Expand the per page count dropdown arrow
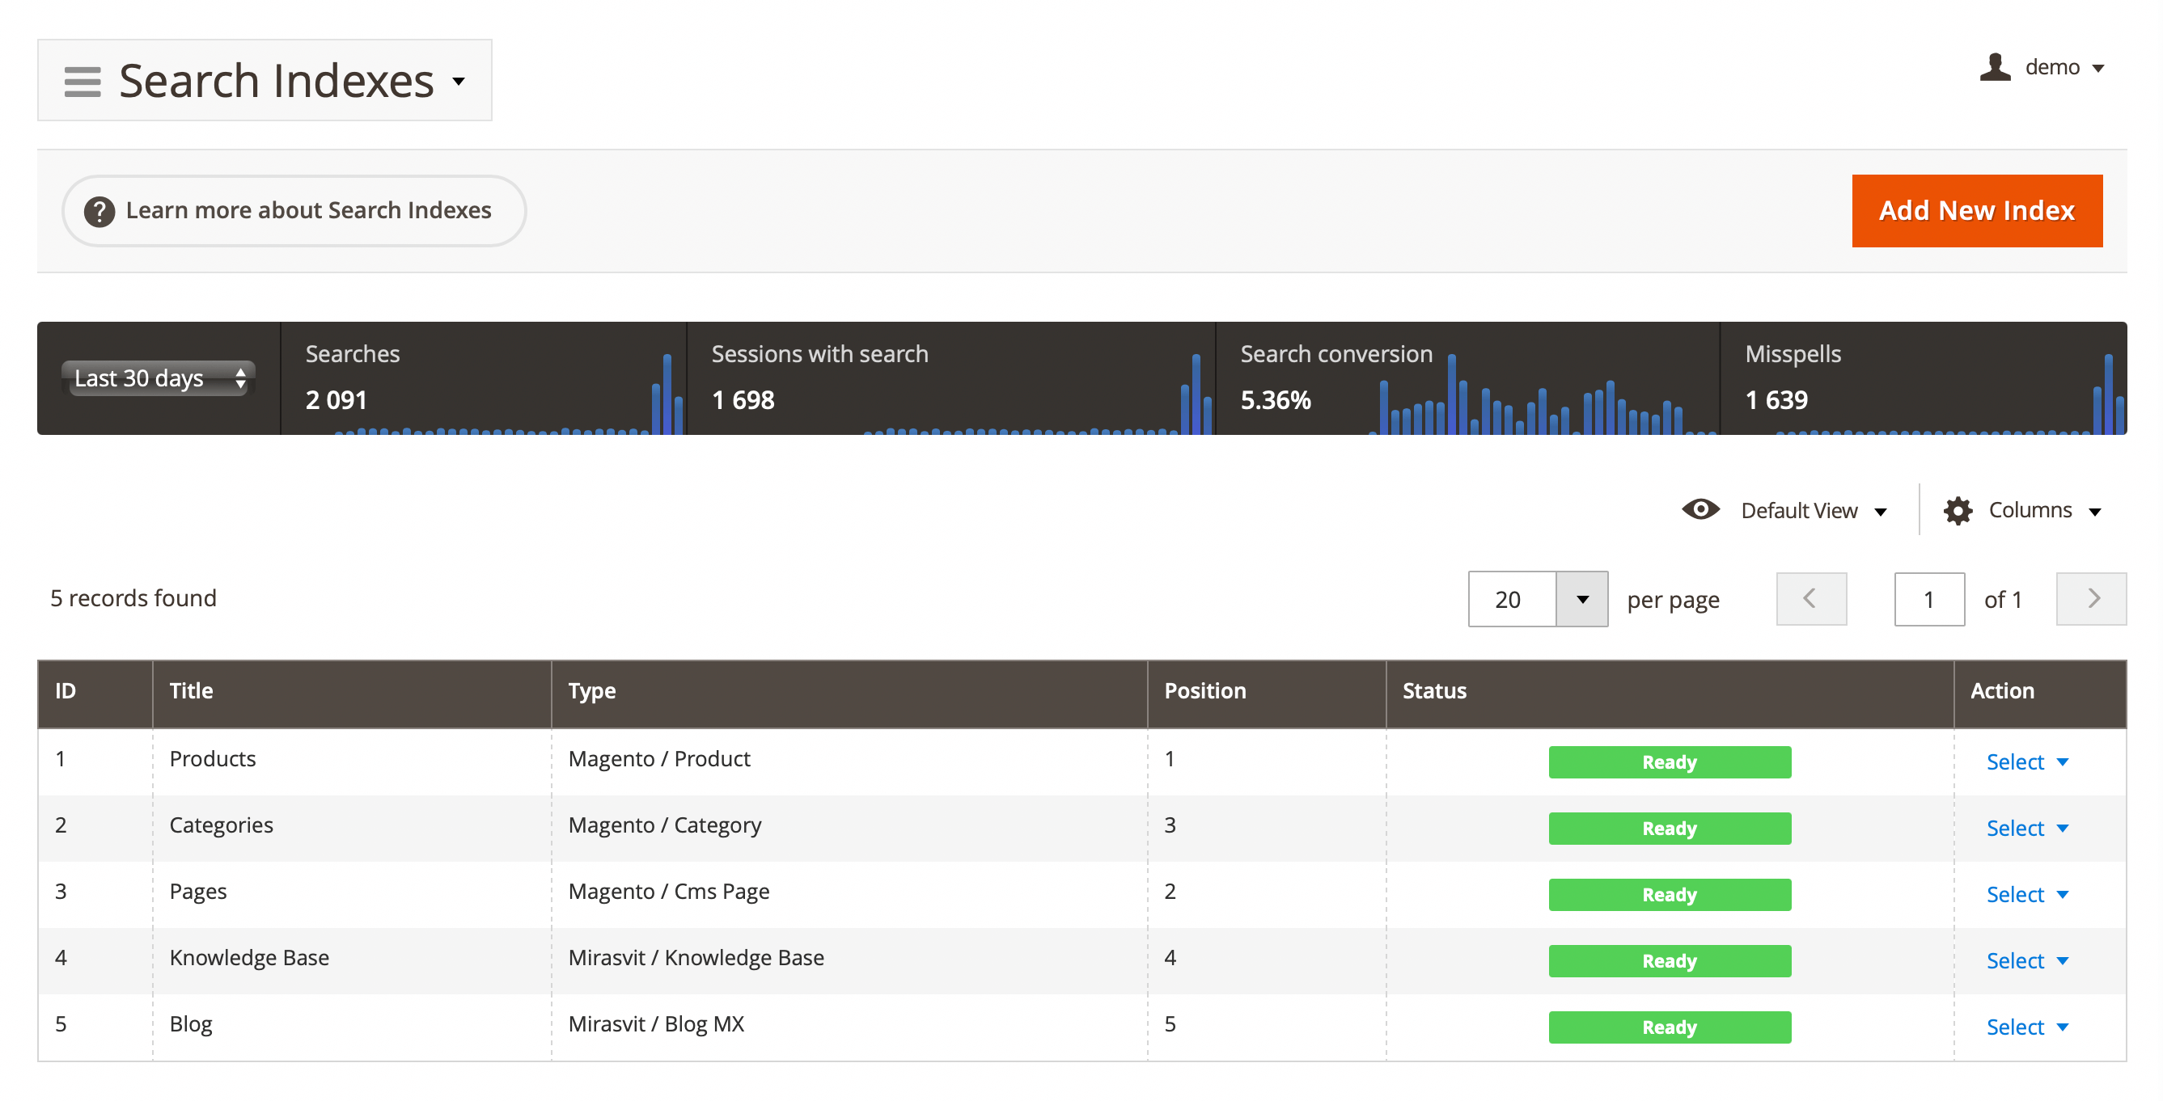2163x1101 pixels. coord(1581,599)
